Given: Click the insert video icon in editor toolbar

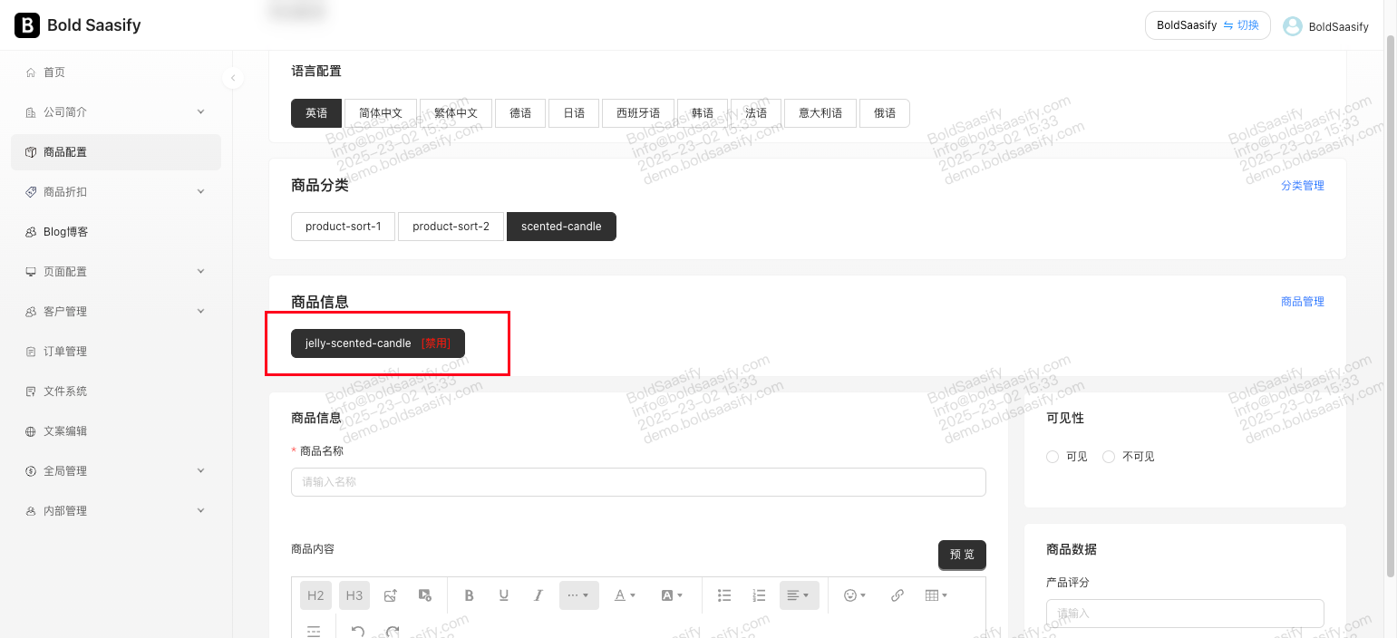Looking at the screenshot, I should click(x=425, y=595).
